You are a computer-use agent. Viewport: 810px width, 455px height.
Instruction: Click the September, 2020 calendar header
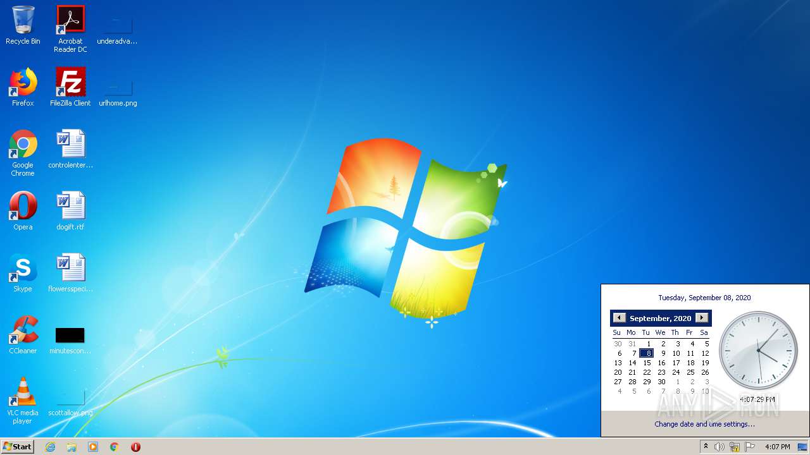coord(661,318)
